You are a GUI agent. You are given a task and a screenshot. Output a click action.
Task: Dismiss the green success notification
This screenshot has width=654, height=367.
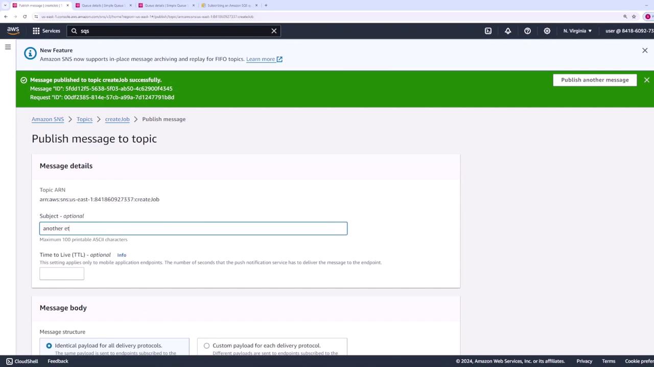(x=646, y=80)
